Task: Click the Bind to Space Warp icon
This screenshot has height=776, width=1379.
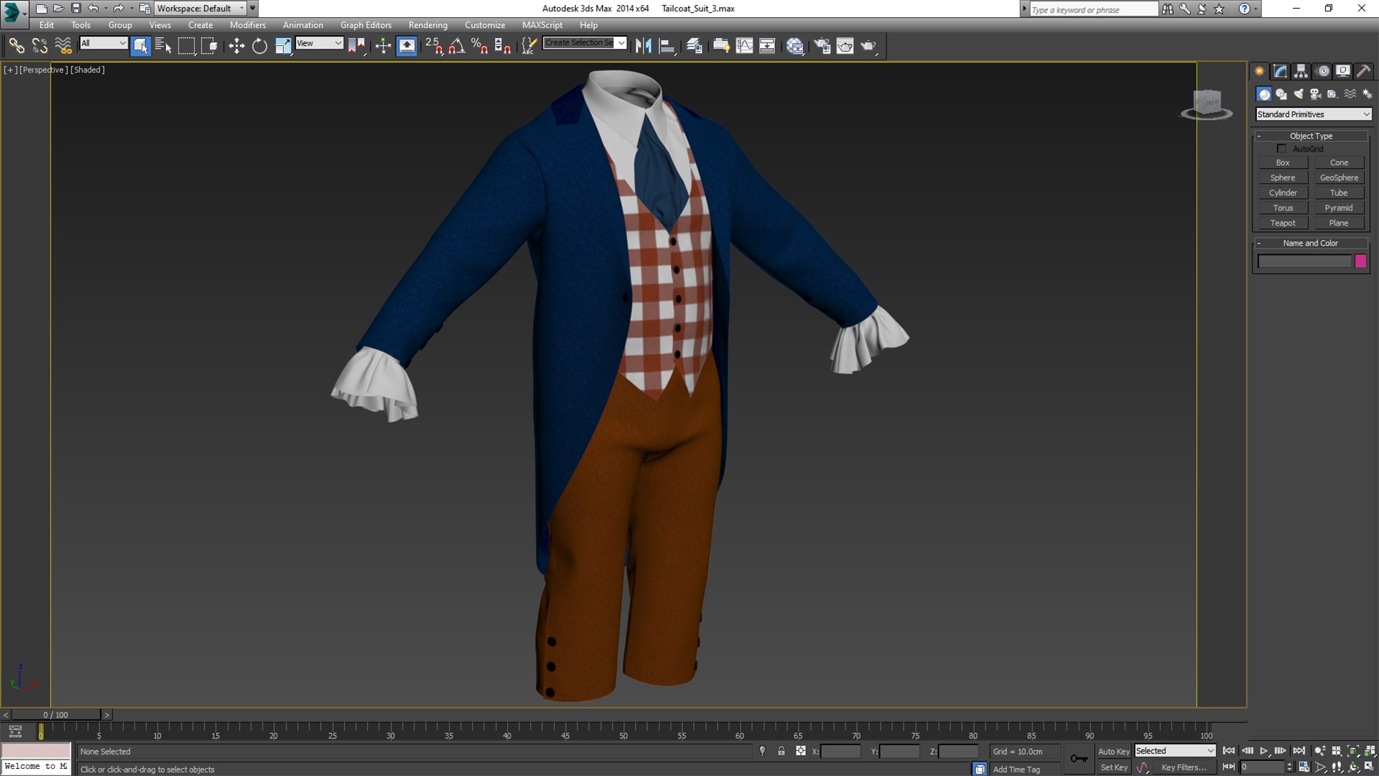Action: (63, 46)
